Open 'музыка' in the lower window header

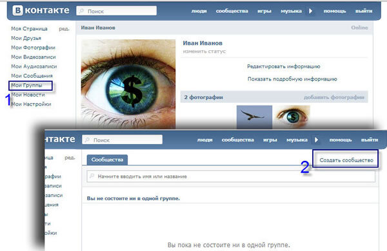297,140
